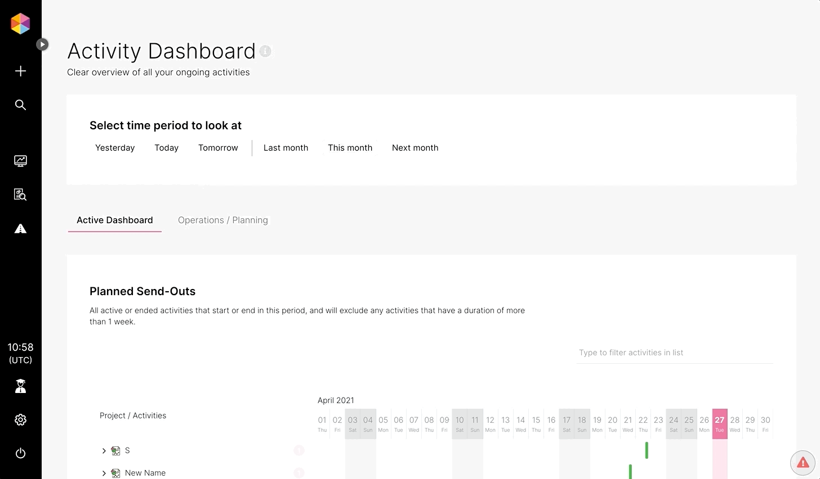
Task: Click the info icon beside Activity Dashboard
Action: (x=265, y=51)
